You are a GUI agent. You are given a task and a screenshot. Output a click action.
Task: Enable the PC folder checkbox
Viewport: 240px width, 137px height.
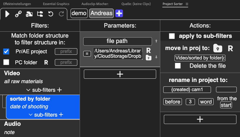point(6,62)
